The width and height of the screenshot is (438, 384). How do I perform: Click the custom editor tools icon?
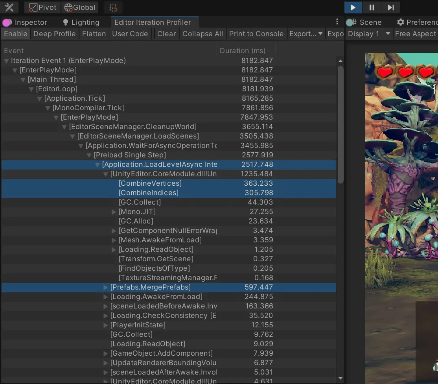[x=9, y=7]
